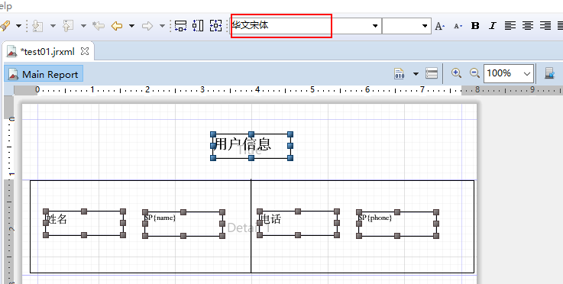Select the $P{name} text field element
This screenshot has height=284, width=563.
click(183, 224)
